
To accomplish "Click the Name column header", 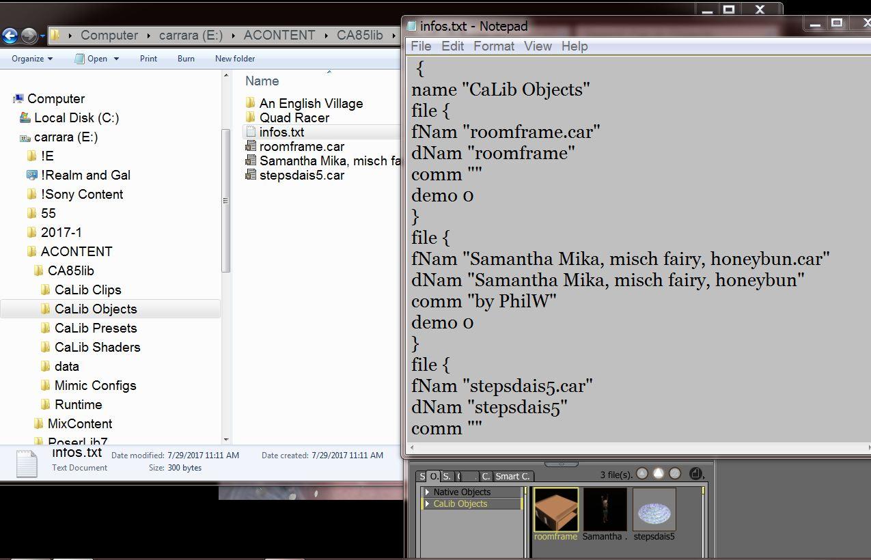I will 262,81.
